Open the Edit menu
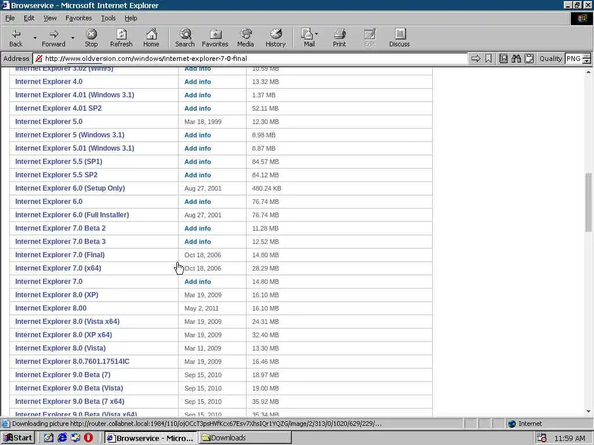This screenshot has height=445, width=594. coord(29,18)
